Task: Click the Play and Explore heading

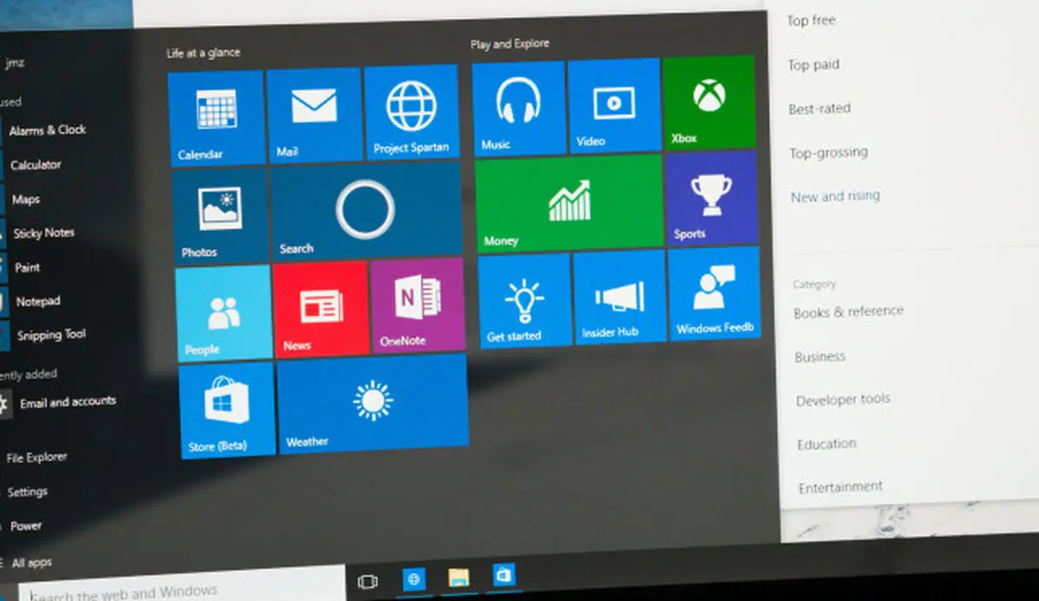Action: (x=510, y=43)
